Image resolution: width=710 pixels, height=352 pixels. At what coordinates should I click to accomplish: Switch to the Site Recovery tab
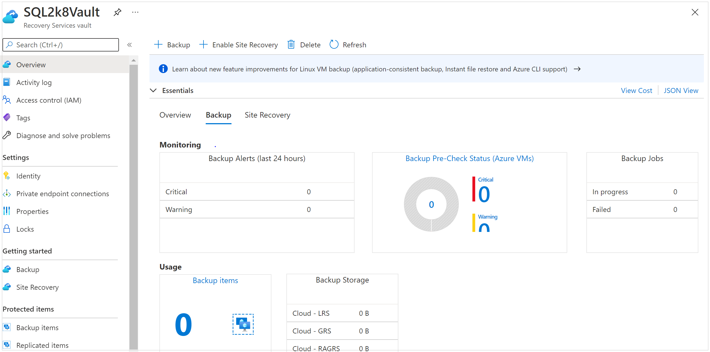(x=268, y=114)
